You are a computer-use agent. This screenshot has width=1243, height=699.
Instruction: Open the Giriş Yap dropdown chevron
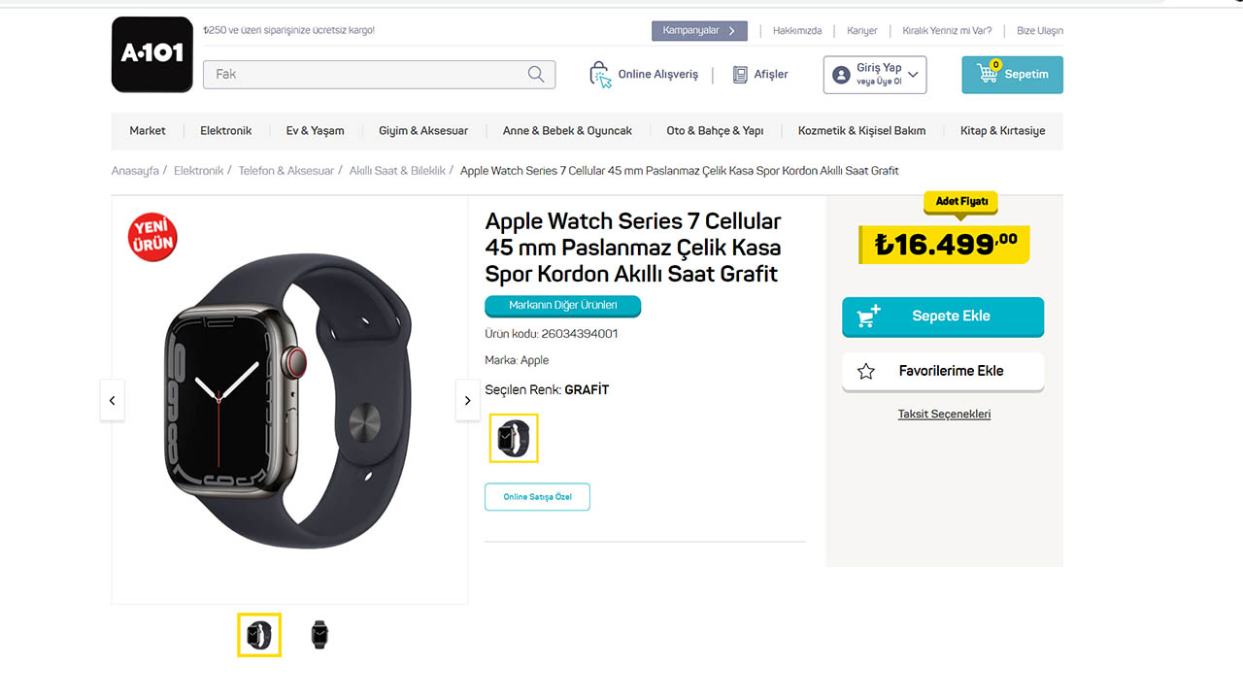[x=911, y=75]
